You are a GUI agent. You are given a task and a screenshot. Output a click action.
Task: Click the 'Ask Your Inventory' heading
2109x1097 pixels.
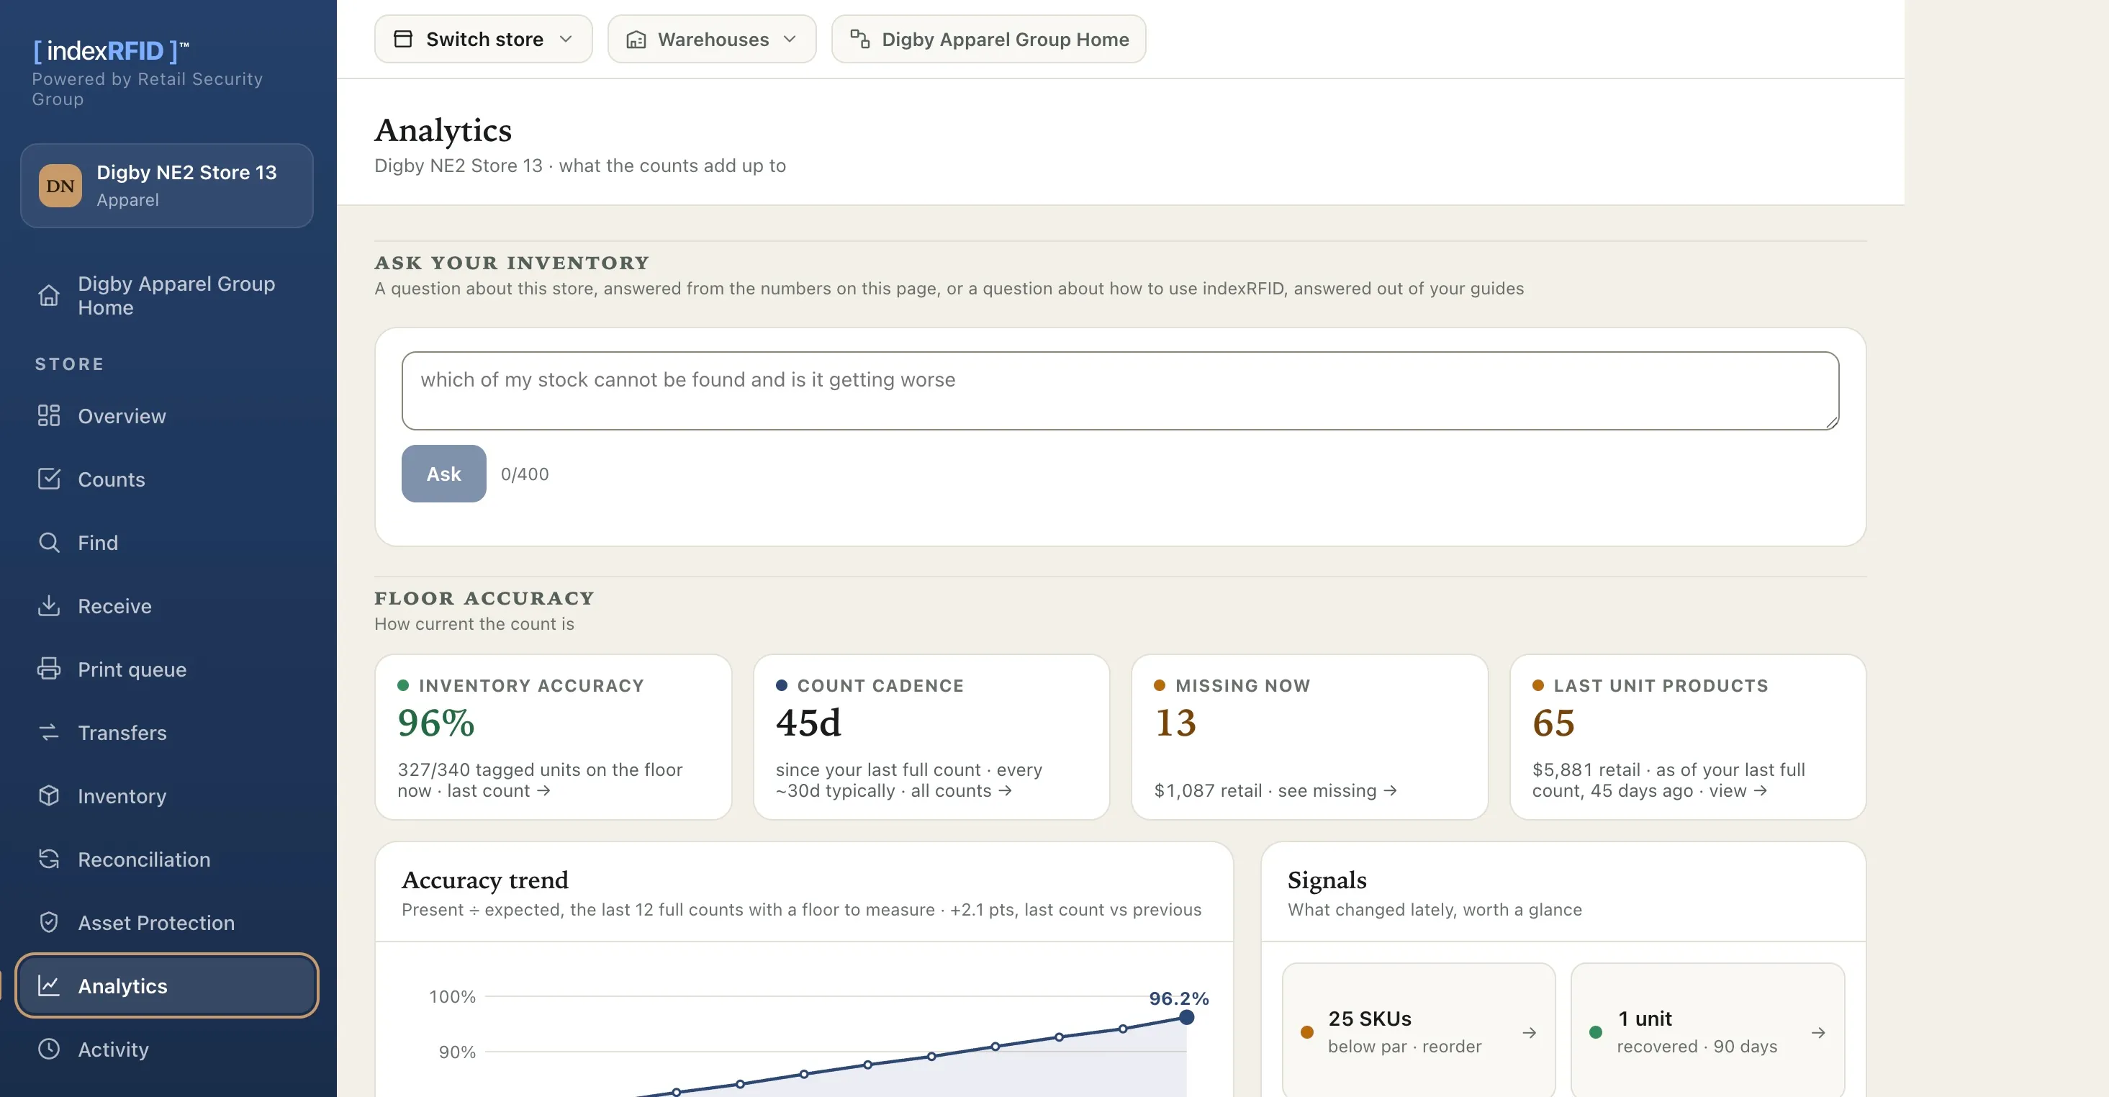click(512, 263)
